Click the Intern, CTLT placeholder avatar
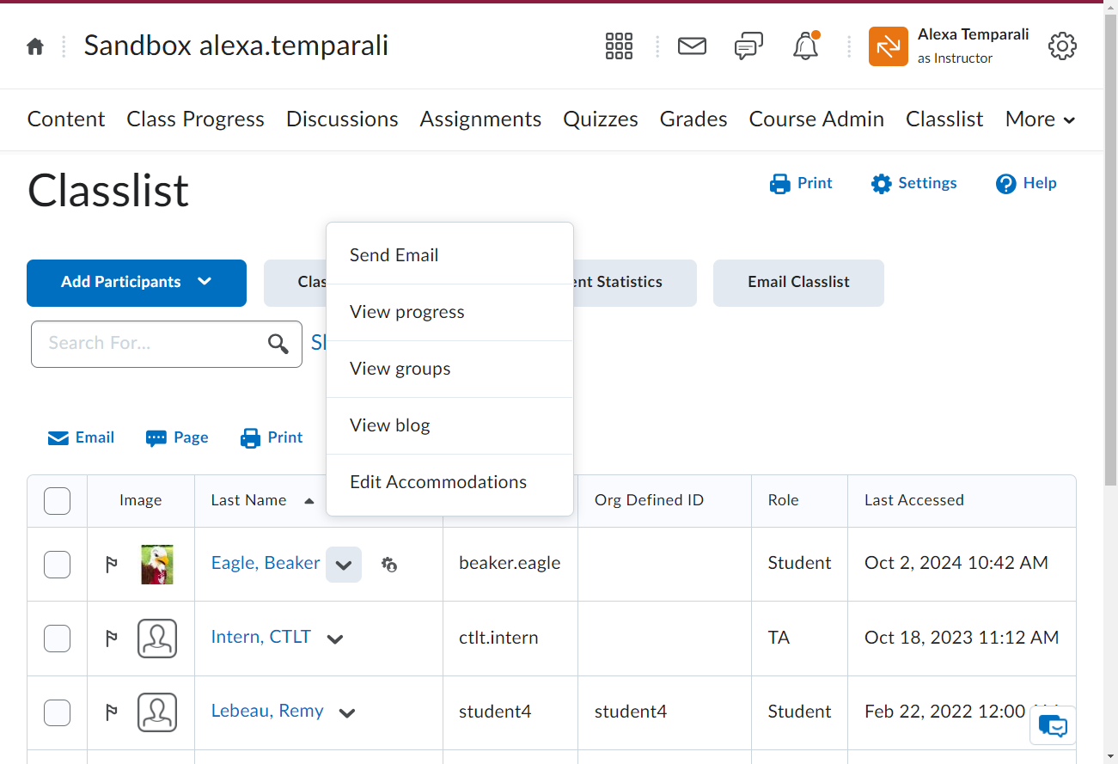The image size is (1118, 764). point(157,639)
